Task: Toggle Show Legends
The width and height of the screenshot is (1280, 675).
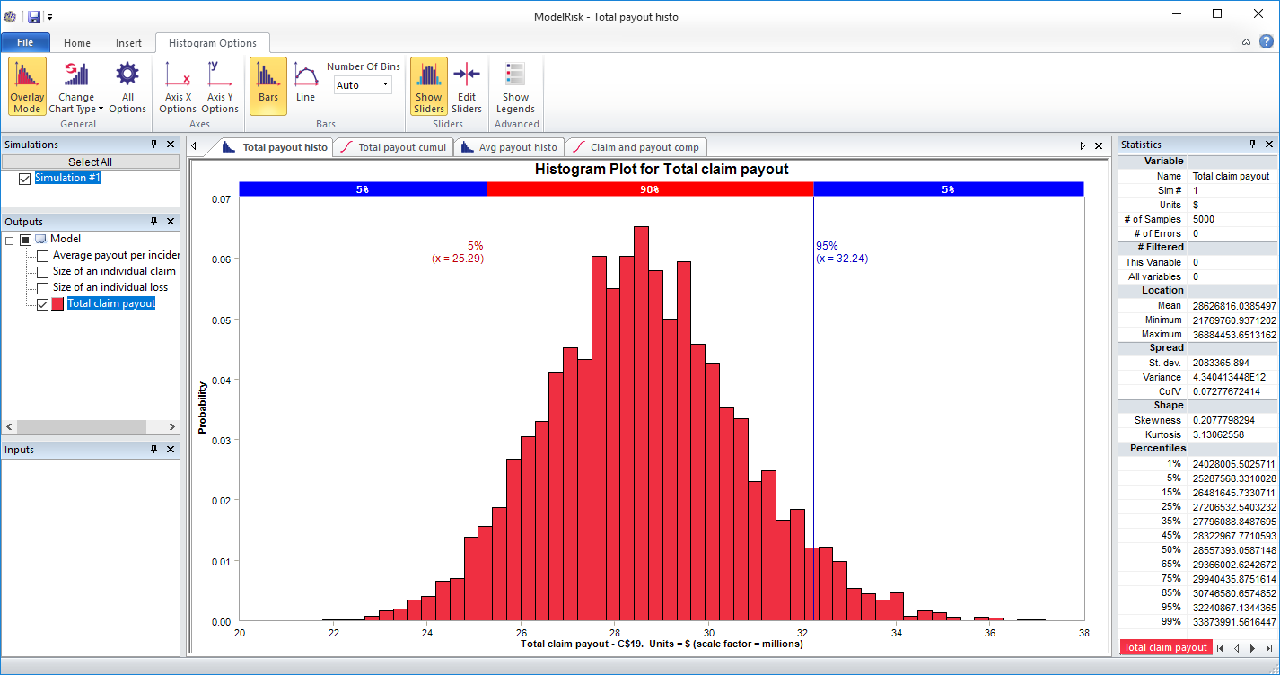Action: point(515,85)
